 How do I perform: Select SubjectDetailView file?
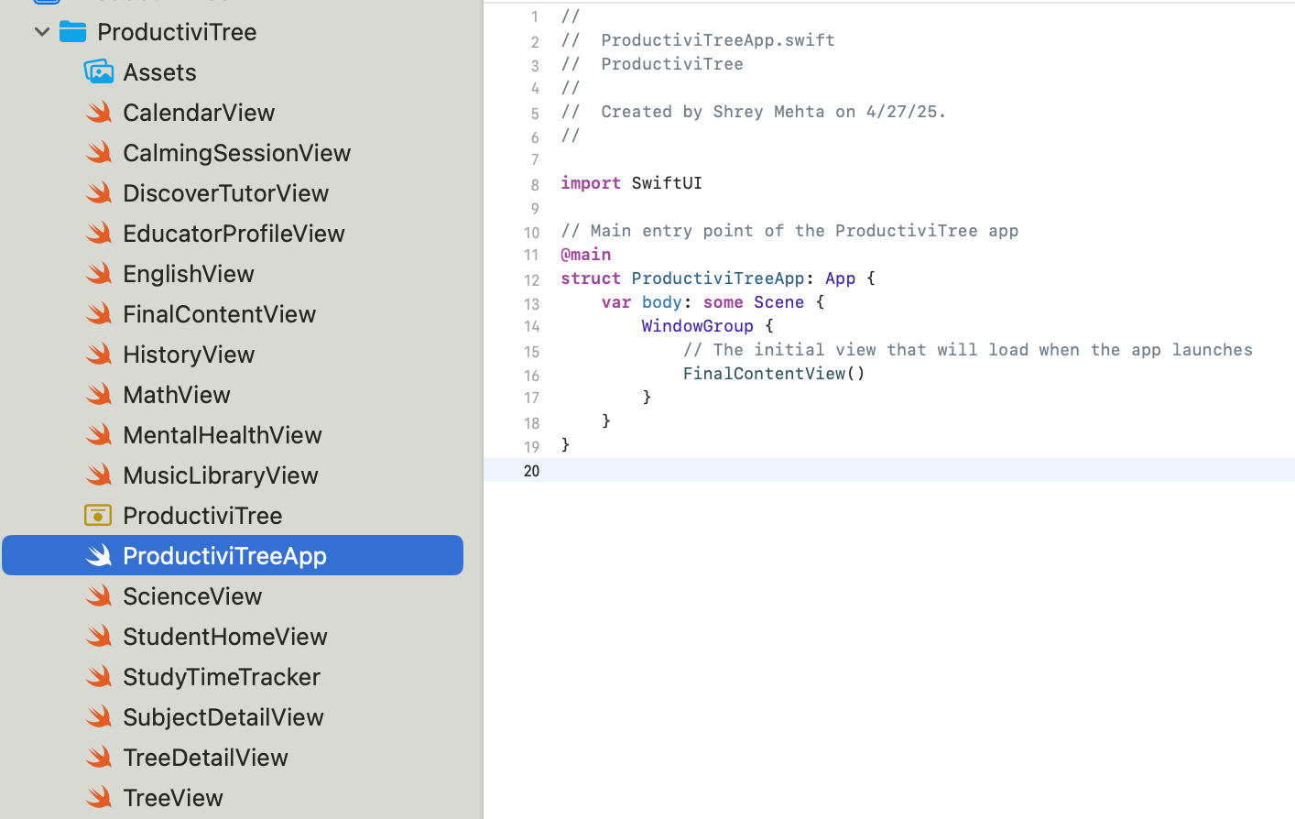[223, 716]
